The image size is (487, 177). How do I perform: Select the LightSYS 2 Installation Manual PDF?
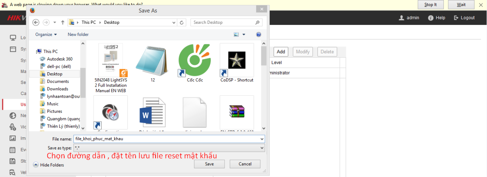click(x=110, y=61)
